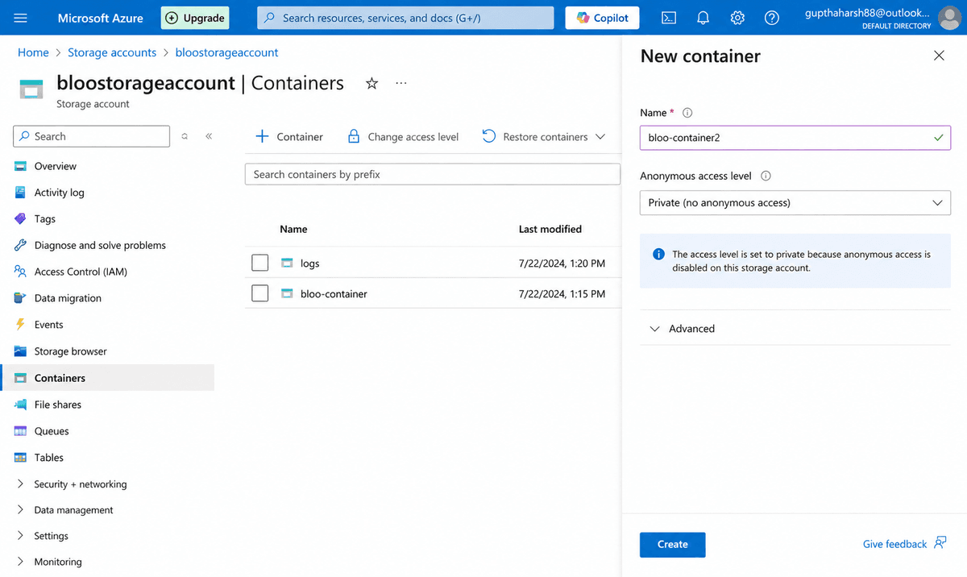Click the sidebar expand/collapse arrows icon

(185, 136)
